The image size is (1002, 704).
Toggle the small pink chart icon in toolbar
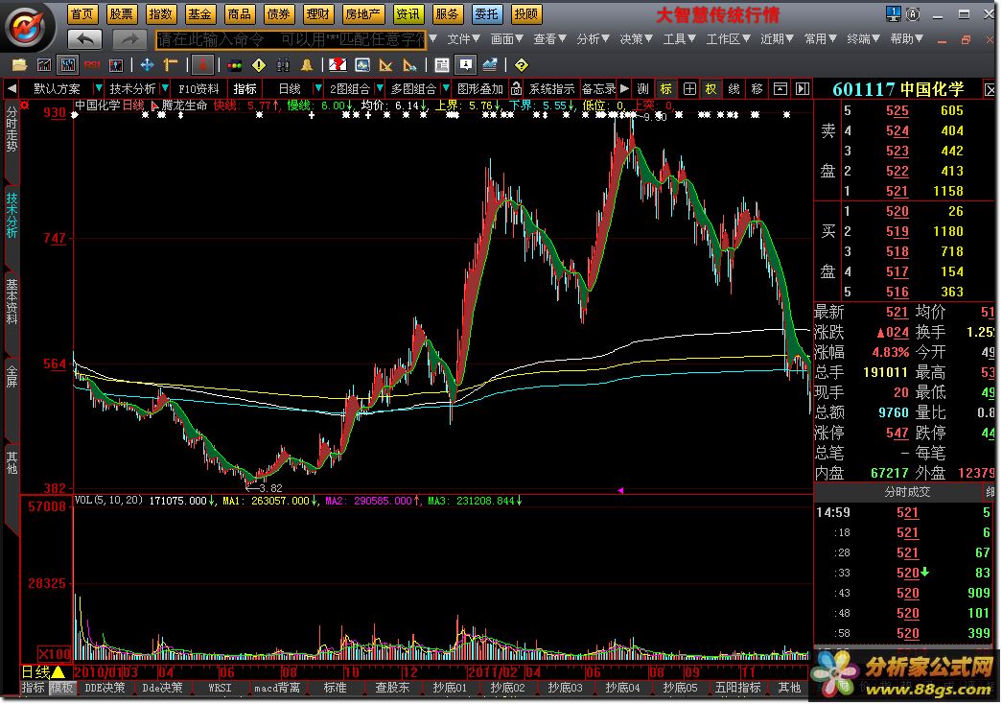coord(116,64)
